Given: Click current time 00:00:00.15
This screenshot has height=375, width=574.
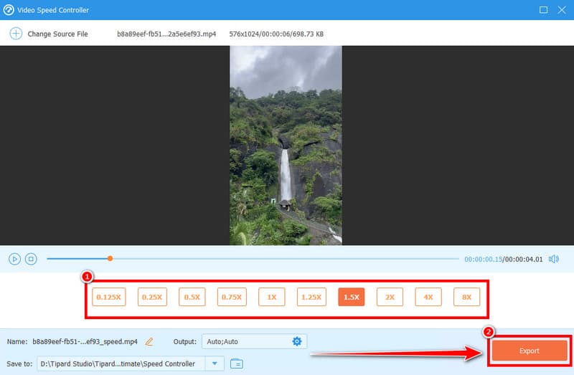Looking at the screenshot, I should [x=483, y=259].
